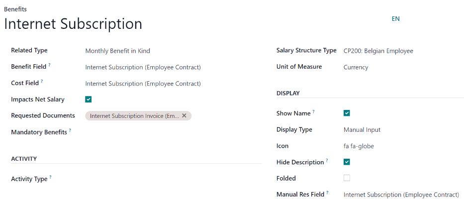Show help for Show Name field
464x201 pixels.
(314, 112)
